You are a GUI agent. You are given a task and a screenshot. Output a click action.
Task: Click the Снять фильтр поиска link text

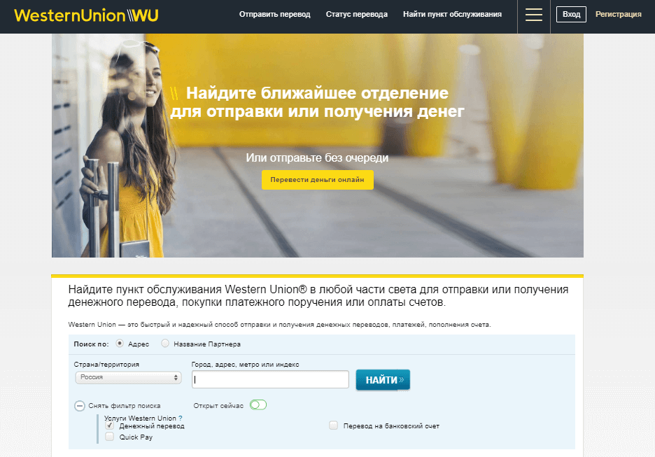125,406
